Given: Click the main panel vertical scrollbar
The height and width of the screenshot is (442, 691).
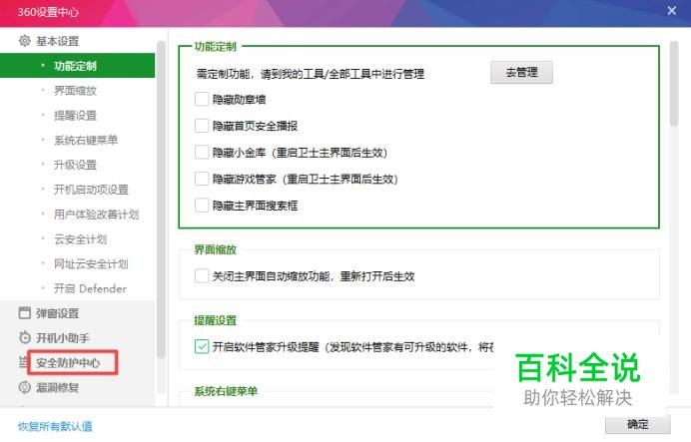Looking at the screenshot, I should [x=674, y=84].
